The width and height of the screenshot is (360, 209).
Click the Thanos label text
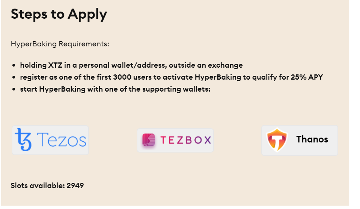pos(312,139)
